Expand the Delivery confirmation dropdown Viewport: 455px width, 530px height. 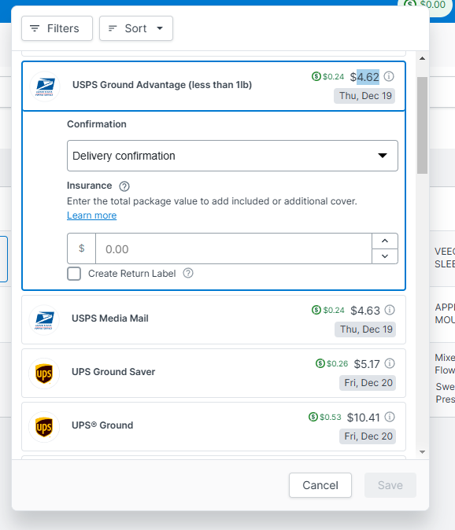click(x=232, y=156)
